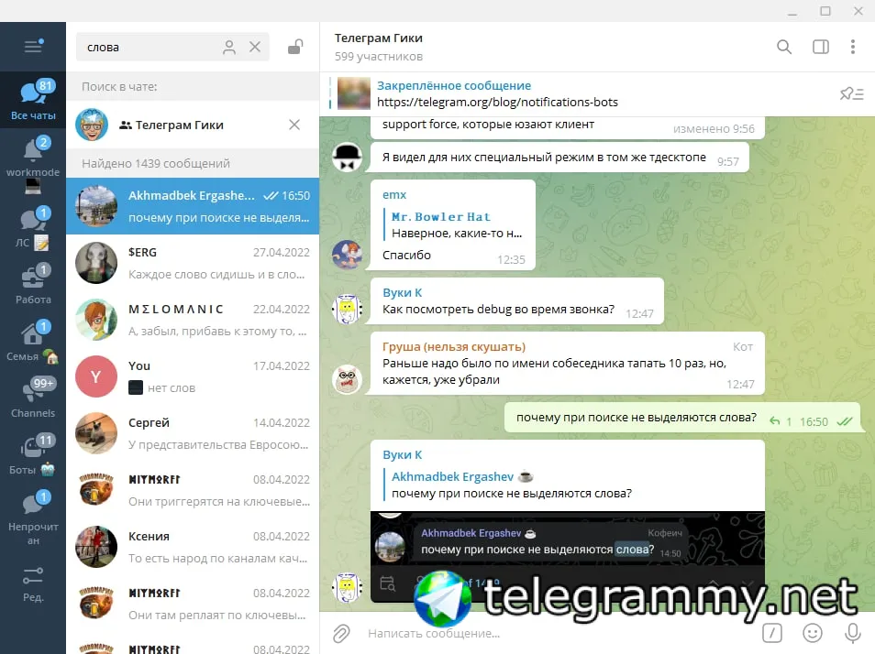
Task: Toggle the right info side panel
Action: click(821, 47)
